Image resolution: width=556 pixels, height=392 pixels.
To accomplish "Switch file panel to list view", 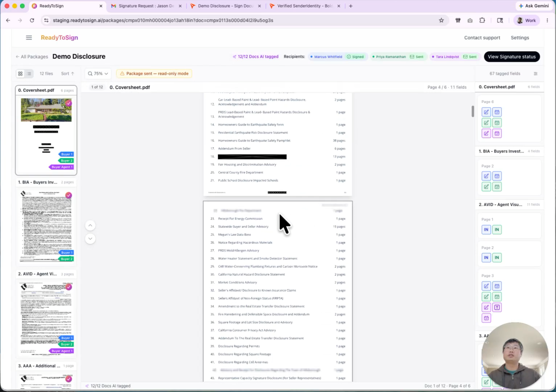I will click(29, 74).
